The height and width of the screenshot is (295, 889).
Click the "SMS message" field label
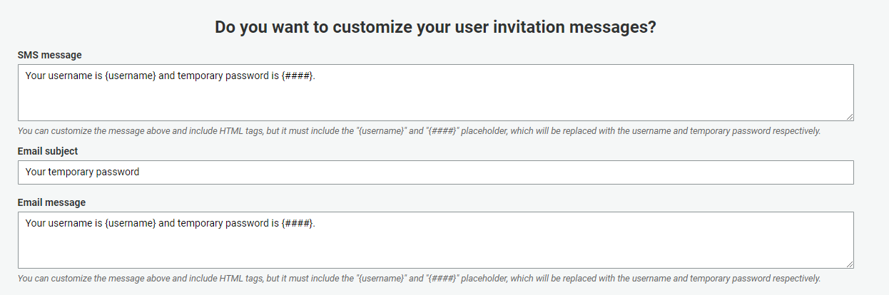click(49, 55)
